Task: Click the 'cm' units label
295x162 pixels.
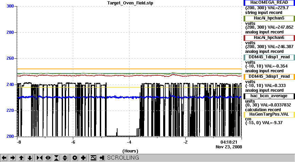Action: click(x=248, y=119)
